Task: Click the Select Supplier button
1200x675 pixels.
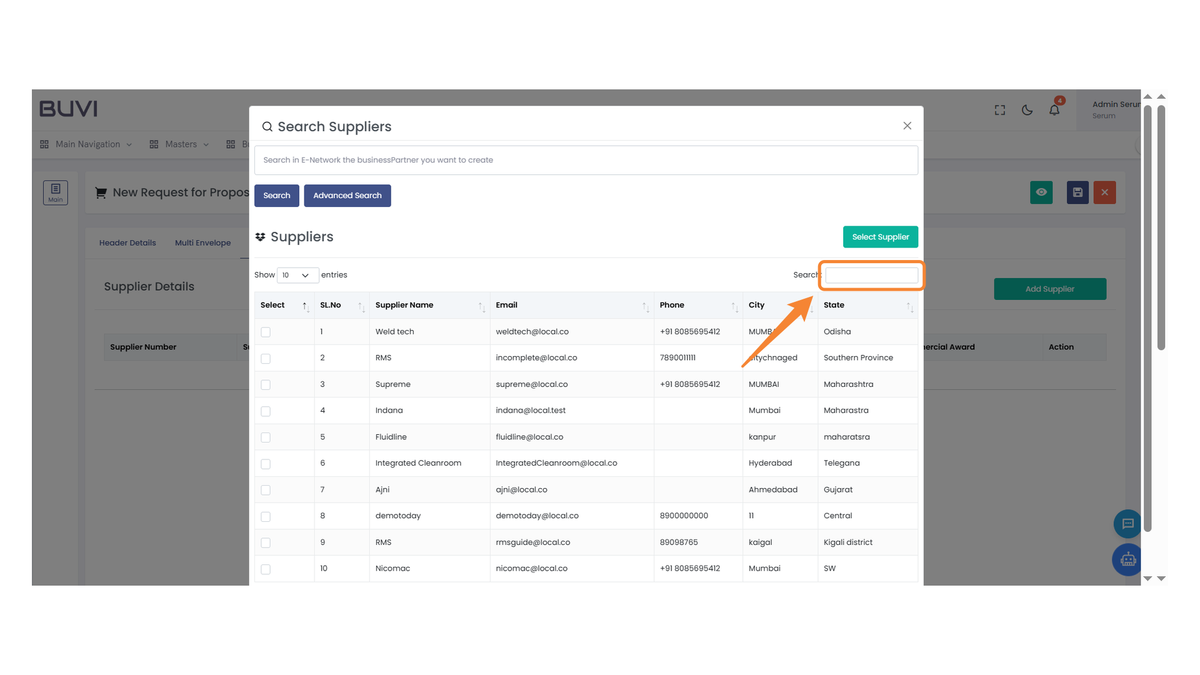Action: coord(880,237)
